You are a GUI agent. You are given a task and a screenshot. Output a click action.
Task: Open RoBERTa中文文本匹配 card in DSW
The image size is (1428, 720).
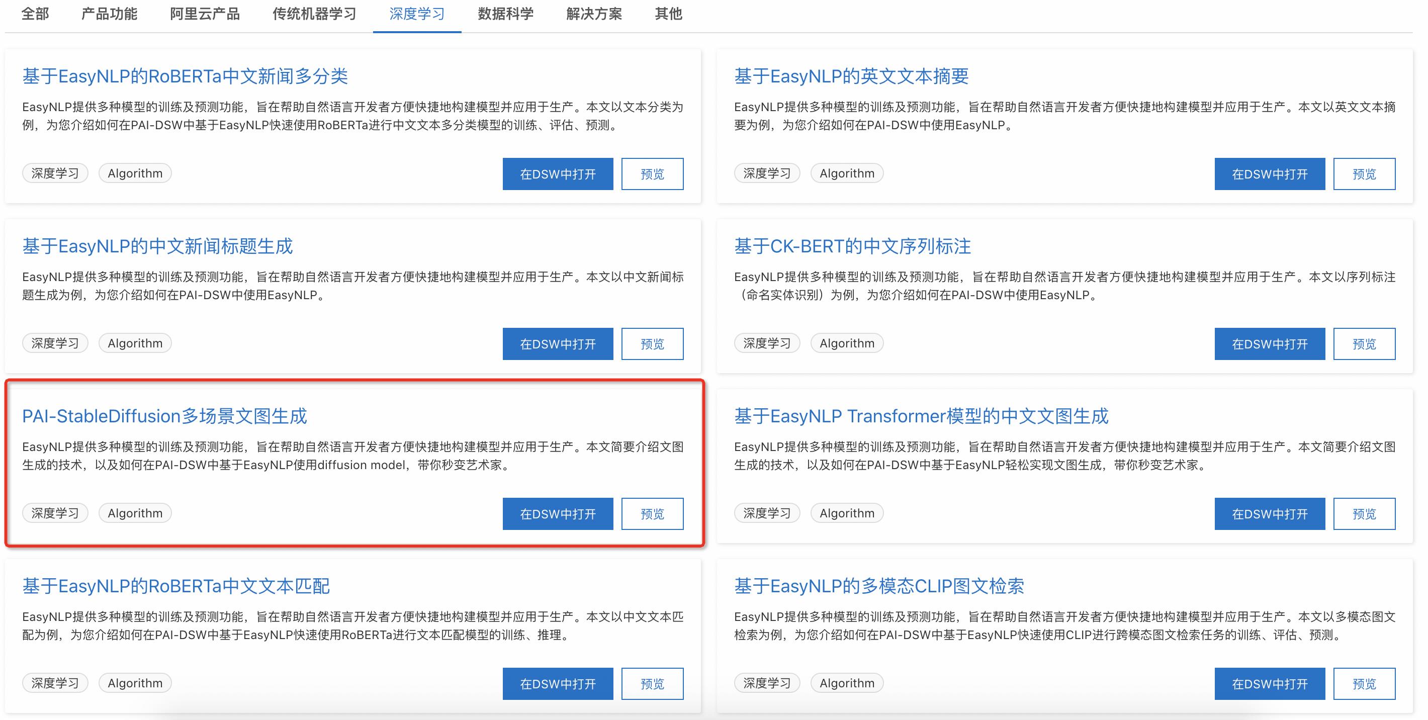tap(558, 683)
